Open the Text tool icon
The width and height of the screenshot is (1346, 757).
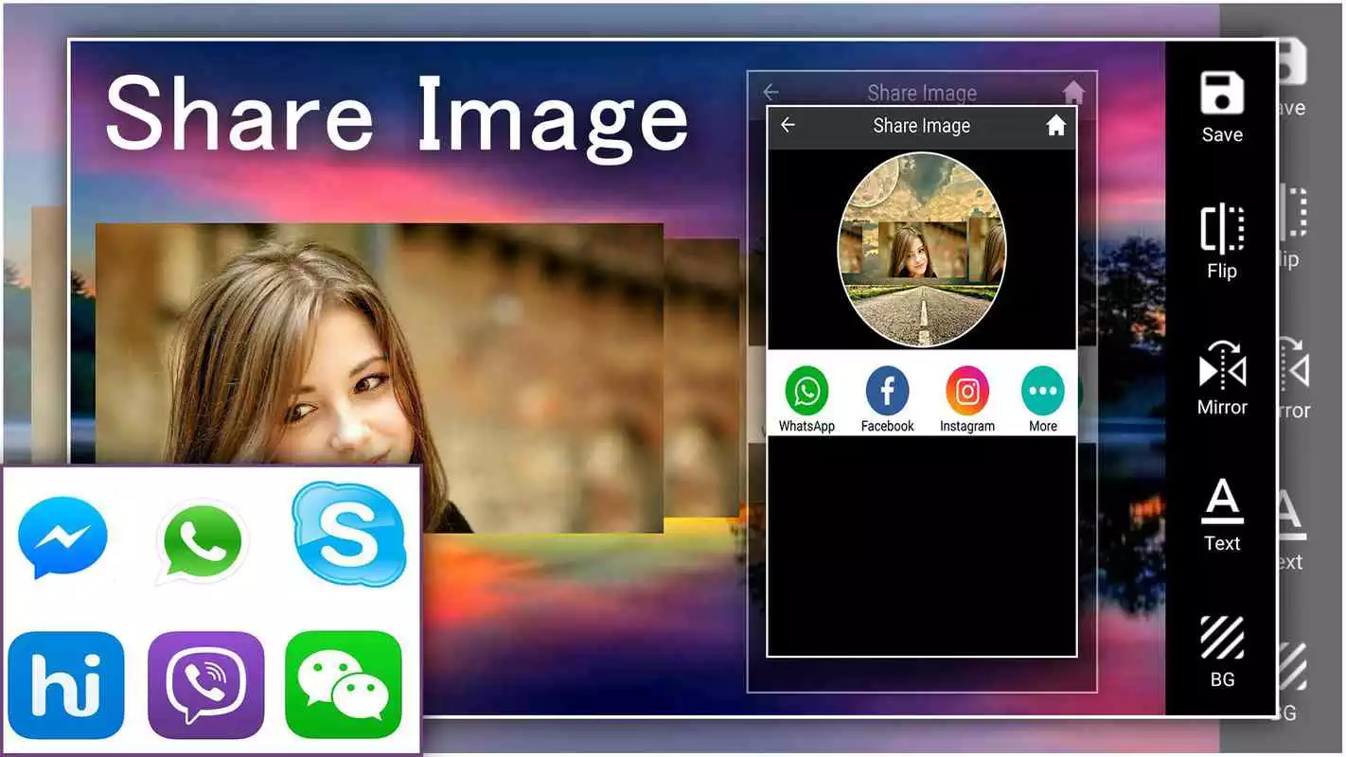[x=1222, y=502]
